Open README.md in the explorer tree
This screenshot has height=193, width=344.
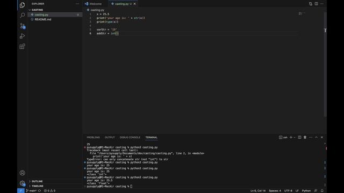43,19
